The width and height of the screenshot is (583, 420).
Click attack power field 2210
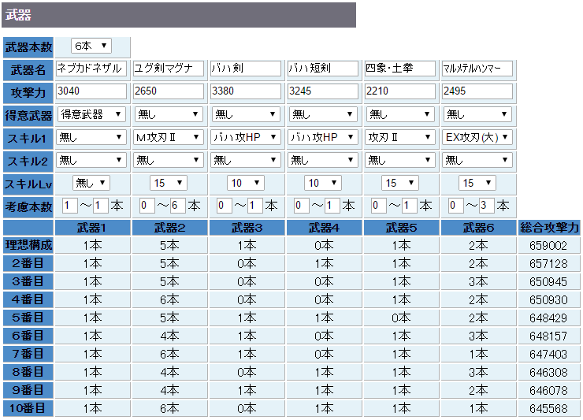tap(400, 91)
